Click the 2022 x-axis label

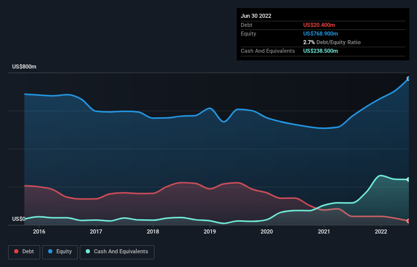click(x=381, y=231)
